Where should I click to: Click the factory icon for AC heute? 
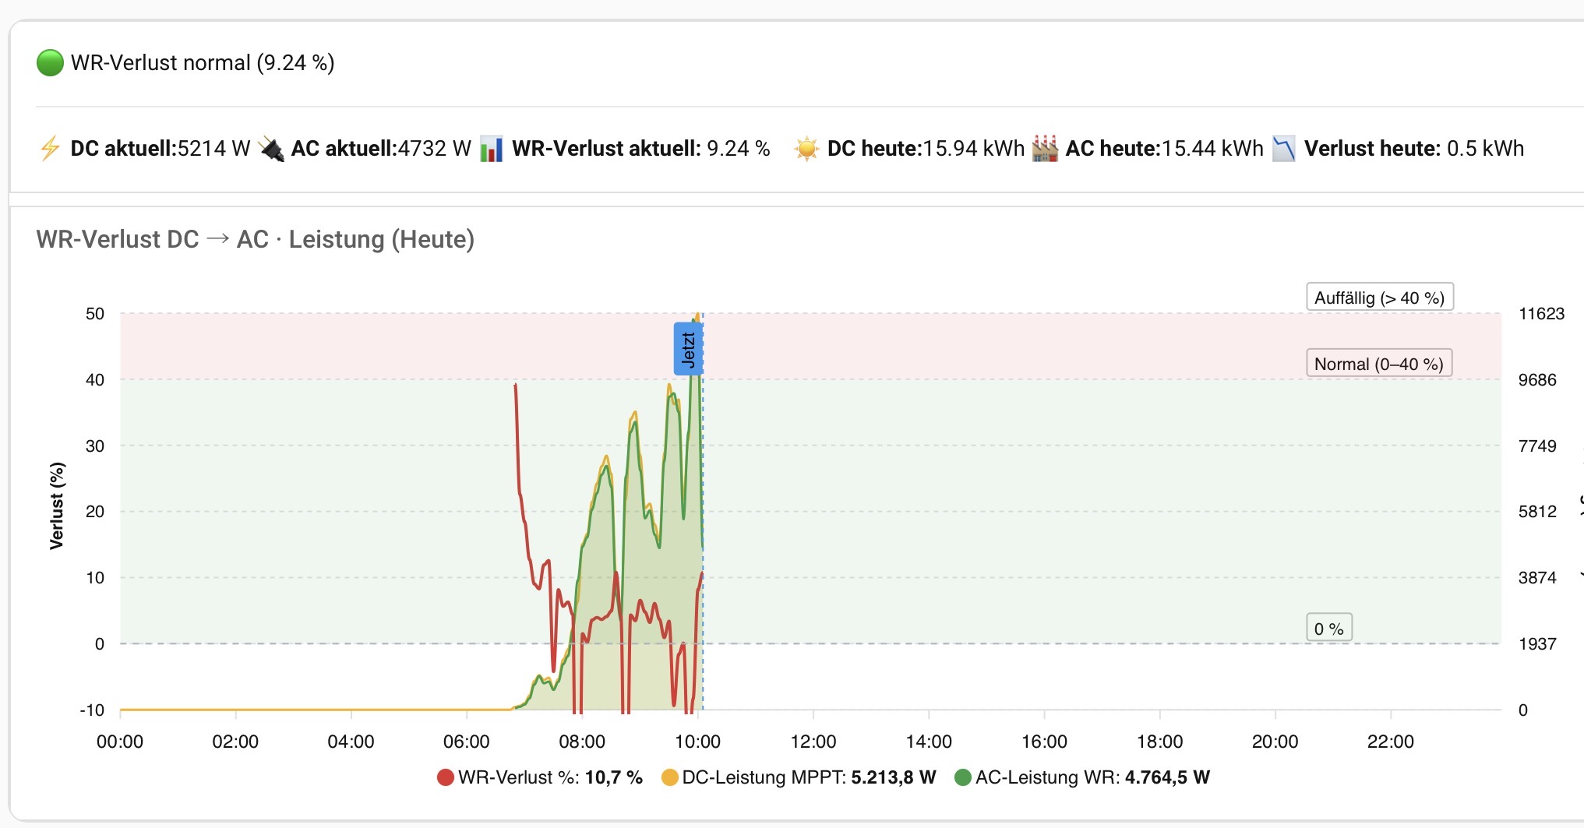(x=1045, y=148)
